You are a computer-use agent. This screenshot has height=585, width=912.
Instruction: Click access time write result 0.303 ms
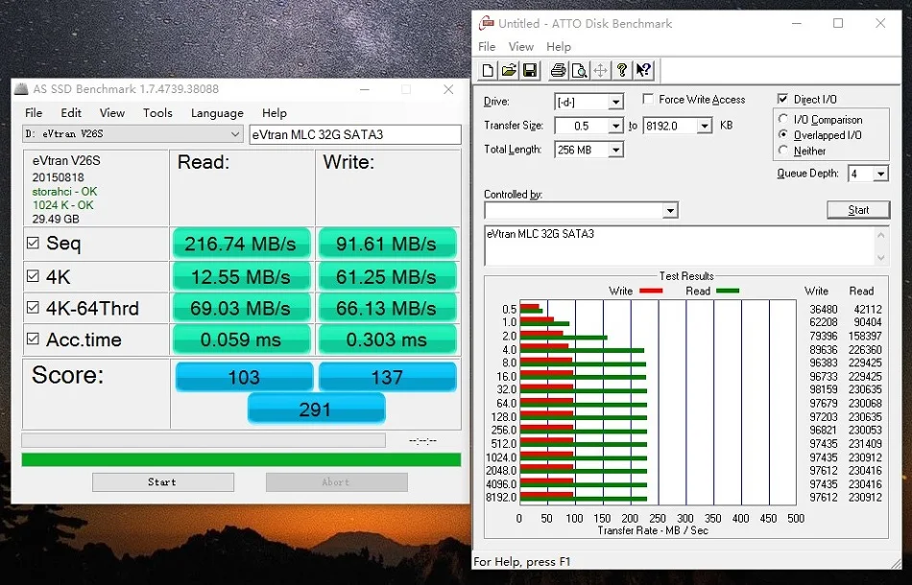coord(387,339)
